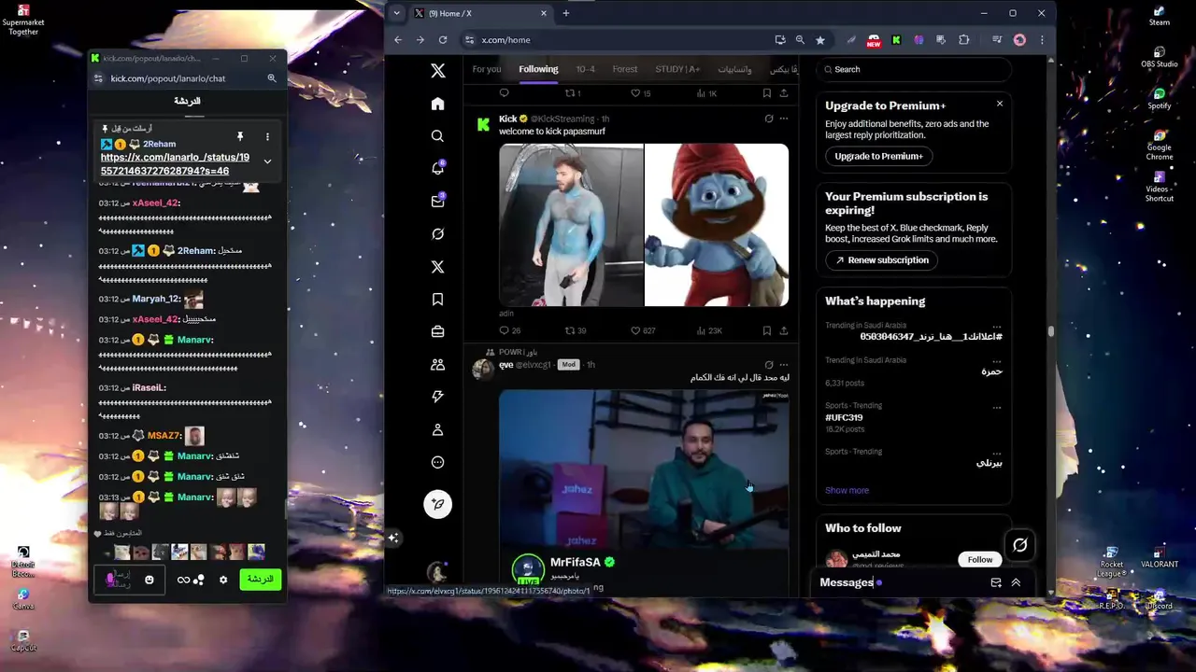The image size is (1196, 672).
Task: Click the X search field
Action: tap(913, 69)
